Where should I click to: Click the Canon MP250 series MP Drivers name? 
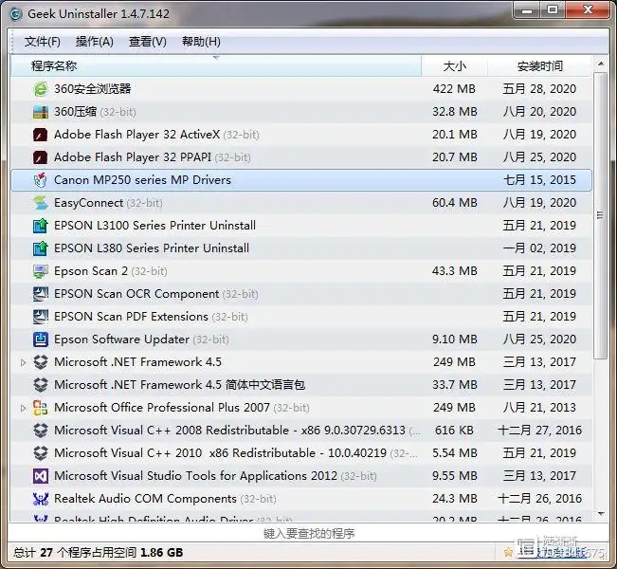pos(142,180)
